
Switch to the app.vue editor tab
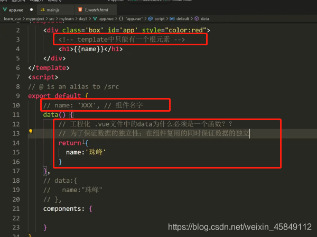point(18,9)
